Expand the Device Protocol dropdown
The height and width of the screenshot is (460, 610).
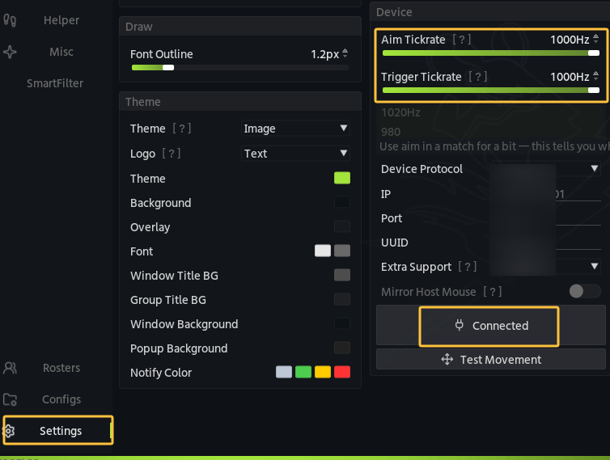(546, 169)
